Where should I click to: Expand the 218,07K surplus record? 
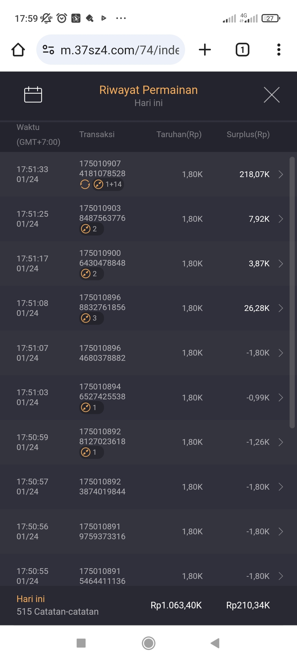coord(280,174)
